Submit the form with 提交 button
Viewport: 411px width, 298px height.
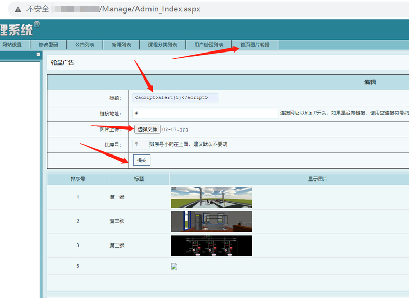[x=142, y=160]
